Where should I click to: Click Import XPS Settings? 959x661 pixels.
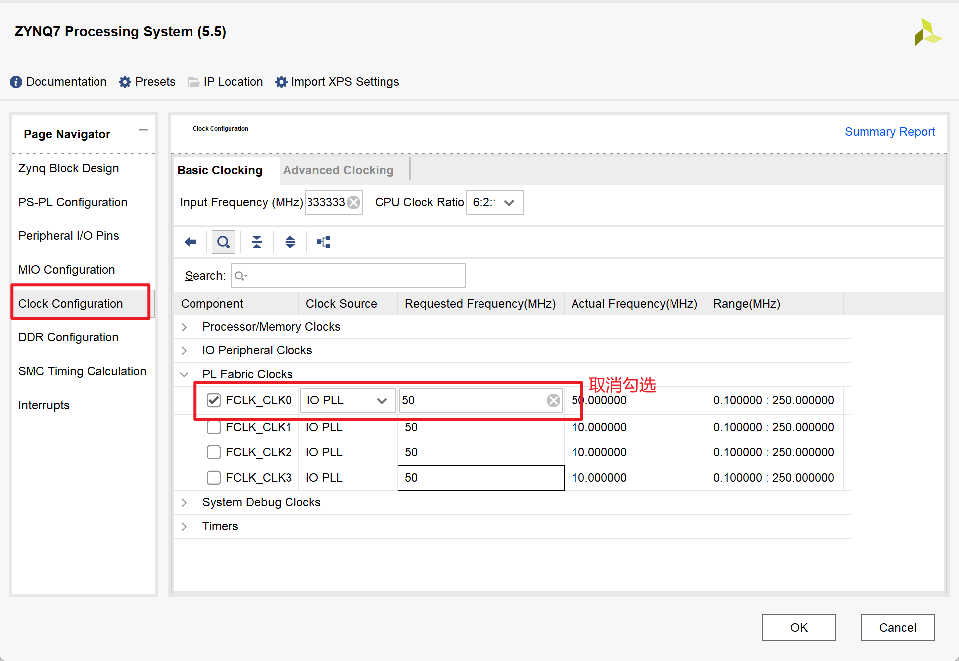[x=345, y=82]
